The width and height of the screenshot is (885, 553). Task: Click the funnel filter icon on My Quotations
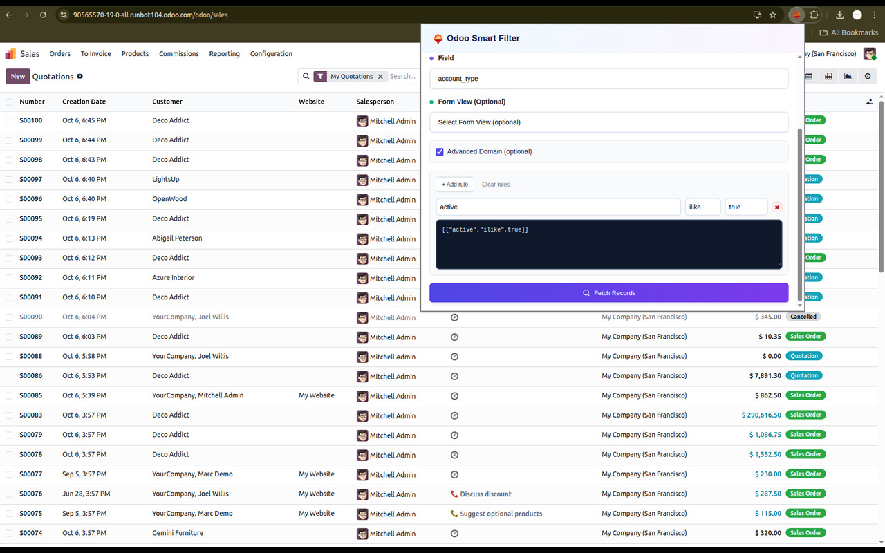coord(320,77)
